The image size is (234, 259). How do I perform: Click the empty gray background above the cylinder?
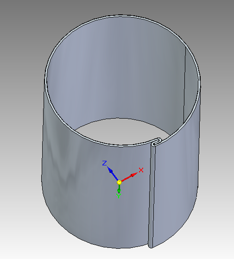pyautogui.click(x=115, y=6)
